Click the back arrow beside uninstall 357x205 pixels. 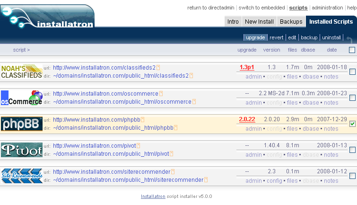pyautogui.click(x=349, y=39)
